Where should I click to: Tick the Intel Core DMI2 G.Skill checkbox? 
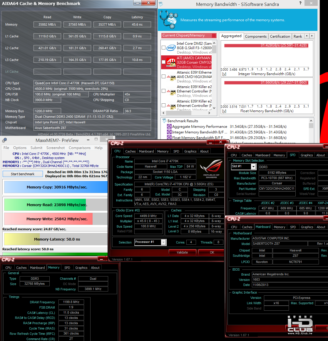[x=164, y=48]
